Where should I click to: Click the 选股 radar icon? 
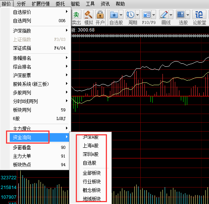click(180, 15)
